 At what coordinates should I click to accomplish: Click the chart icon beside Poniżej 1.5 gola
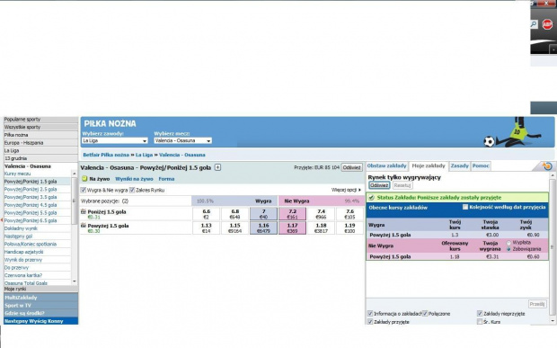tap(84, 211)
